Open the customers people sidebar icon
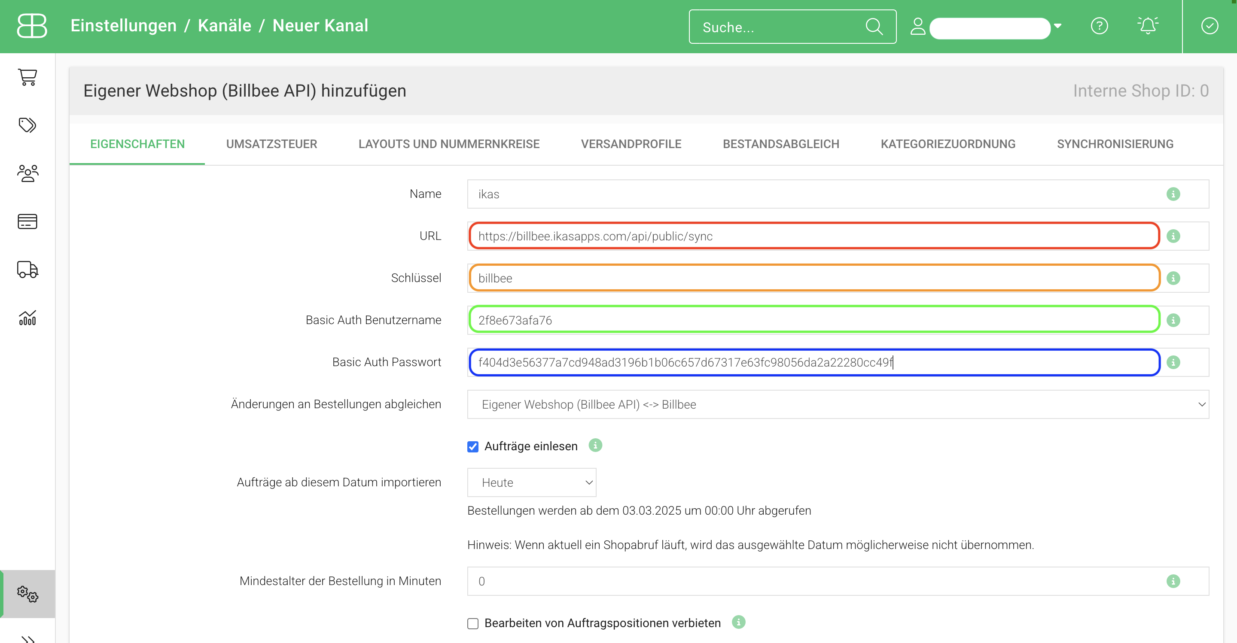This screenshot has width=1237, height=643. pos(27,173)
